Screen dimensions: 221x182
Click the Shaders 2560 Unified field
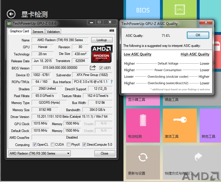coord(47,89)
